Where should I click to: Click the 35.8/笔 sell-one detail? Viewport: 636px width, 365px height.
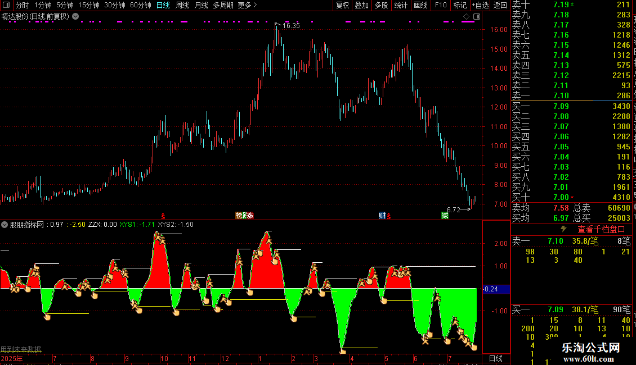click(585, 241)
